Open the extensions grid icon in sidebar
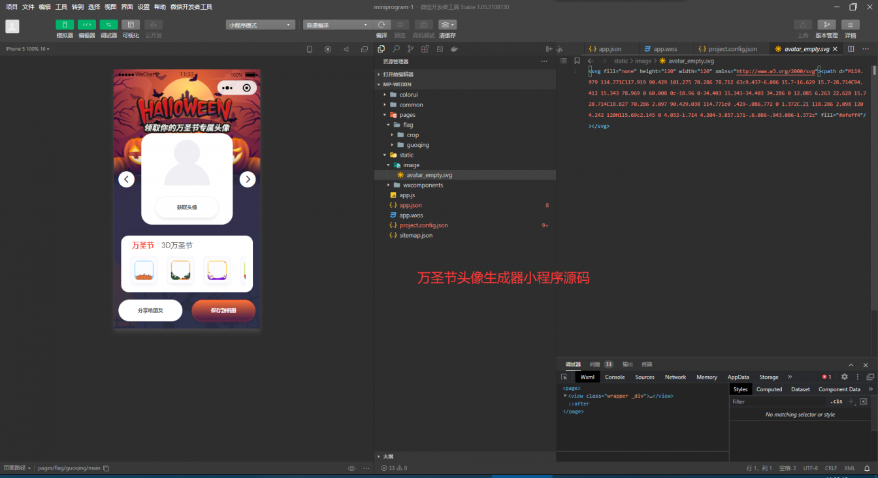 coord(425,48)
